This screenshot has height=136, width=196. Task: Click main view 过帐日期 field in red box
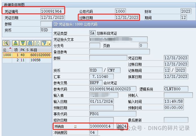tap(127, 17)
